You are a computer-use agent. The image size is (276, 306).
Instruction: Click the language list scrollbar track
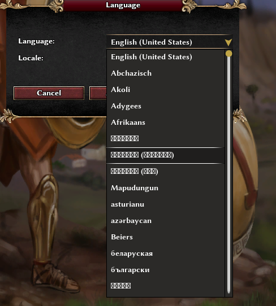click(x=228, y=175)
